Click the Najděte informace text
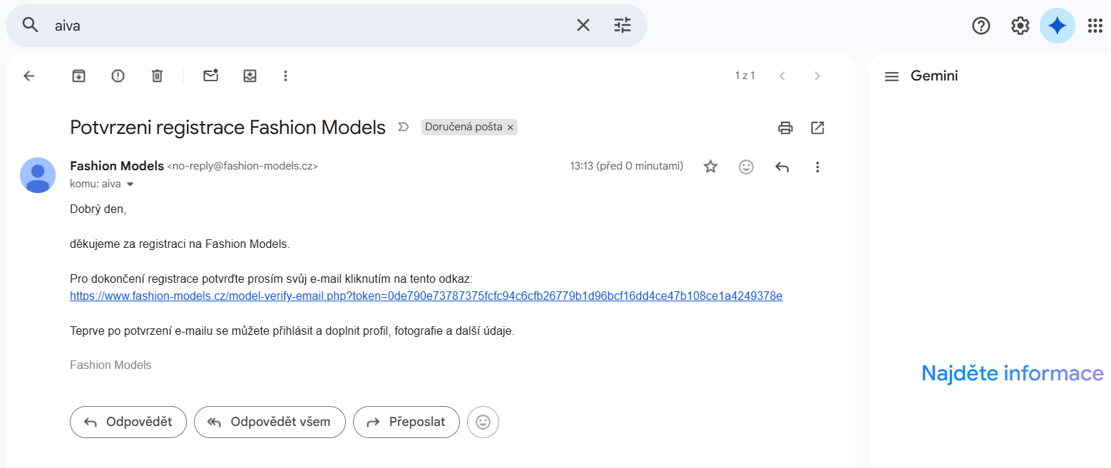The image size is (1111, 468). point(1013,373)
